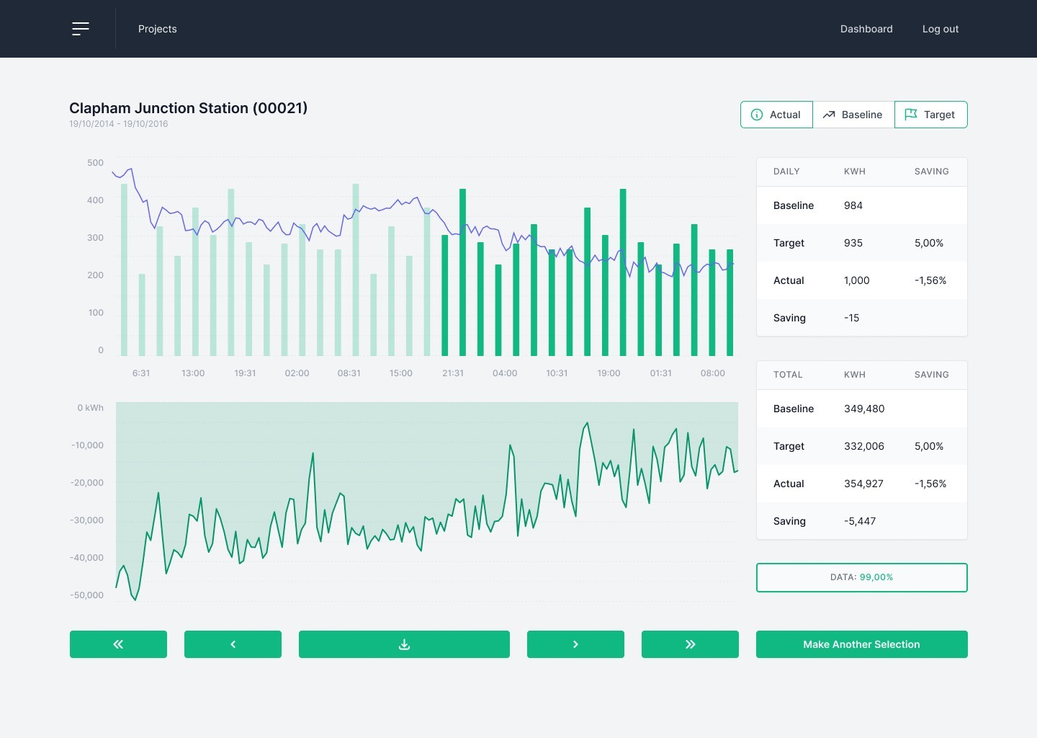Jump to last page with double-right arrows
This screenshot has width=1037, height=738.
[x=690, y=644]
